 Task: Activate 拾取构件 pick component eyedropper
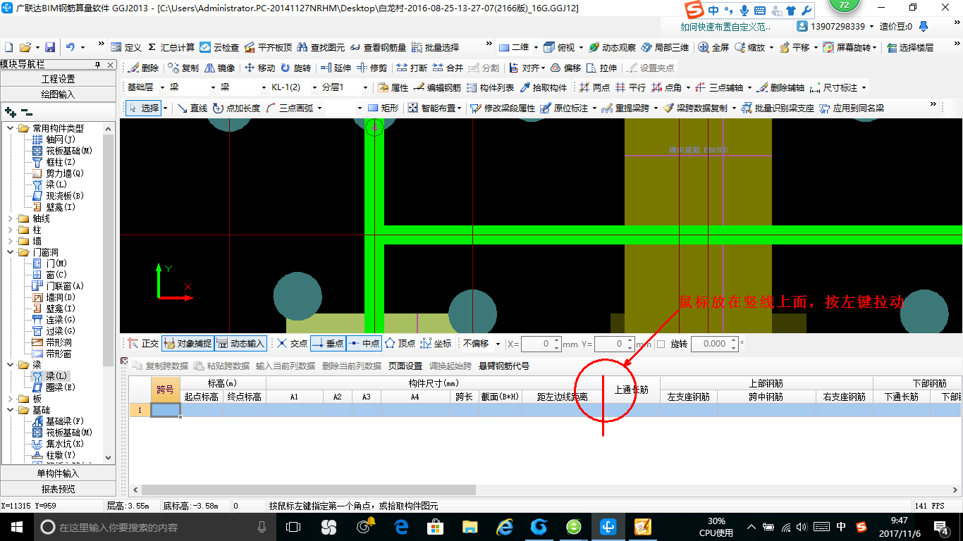pos(544,88)
